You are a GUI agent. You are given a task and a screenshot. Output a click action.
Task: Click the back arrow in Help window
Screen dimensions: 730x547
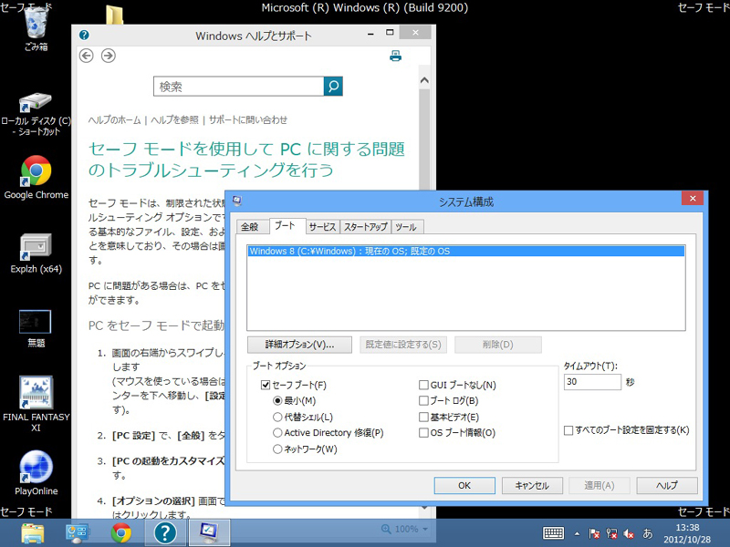coord(86,56)
